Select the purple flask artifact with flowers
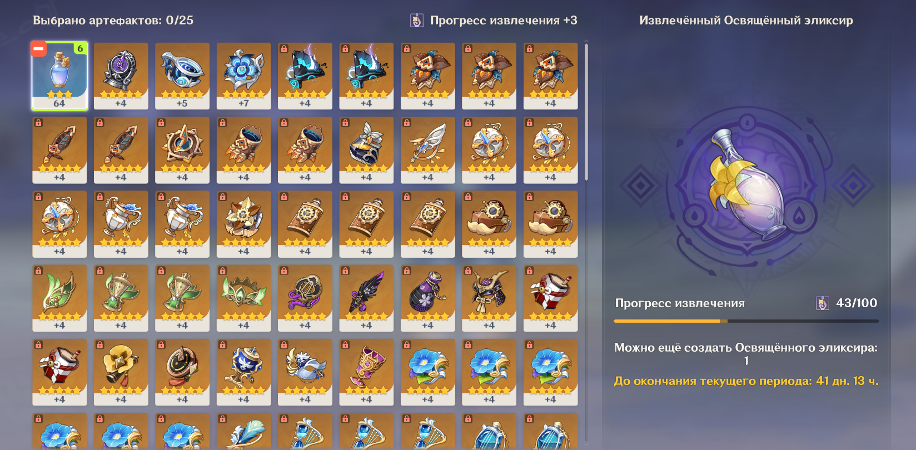The image size is (916, 450). coord(427,298)
